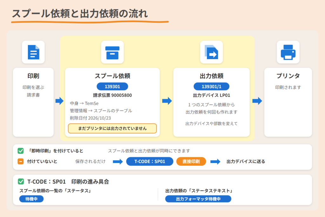This screenshot has width=325, height=217.
Task: Click the スプール依頼 card heading
Action: click(112, 76)
